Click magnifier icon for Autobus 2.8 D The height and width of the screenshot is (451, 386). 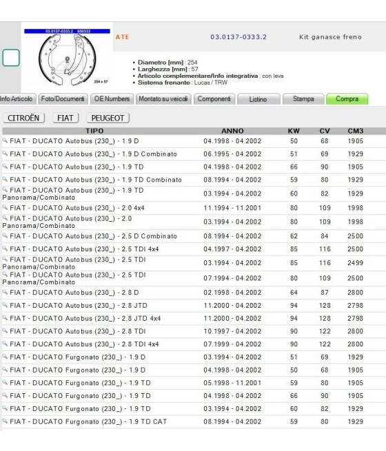[5, 292]
